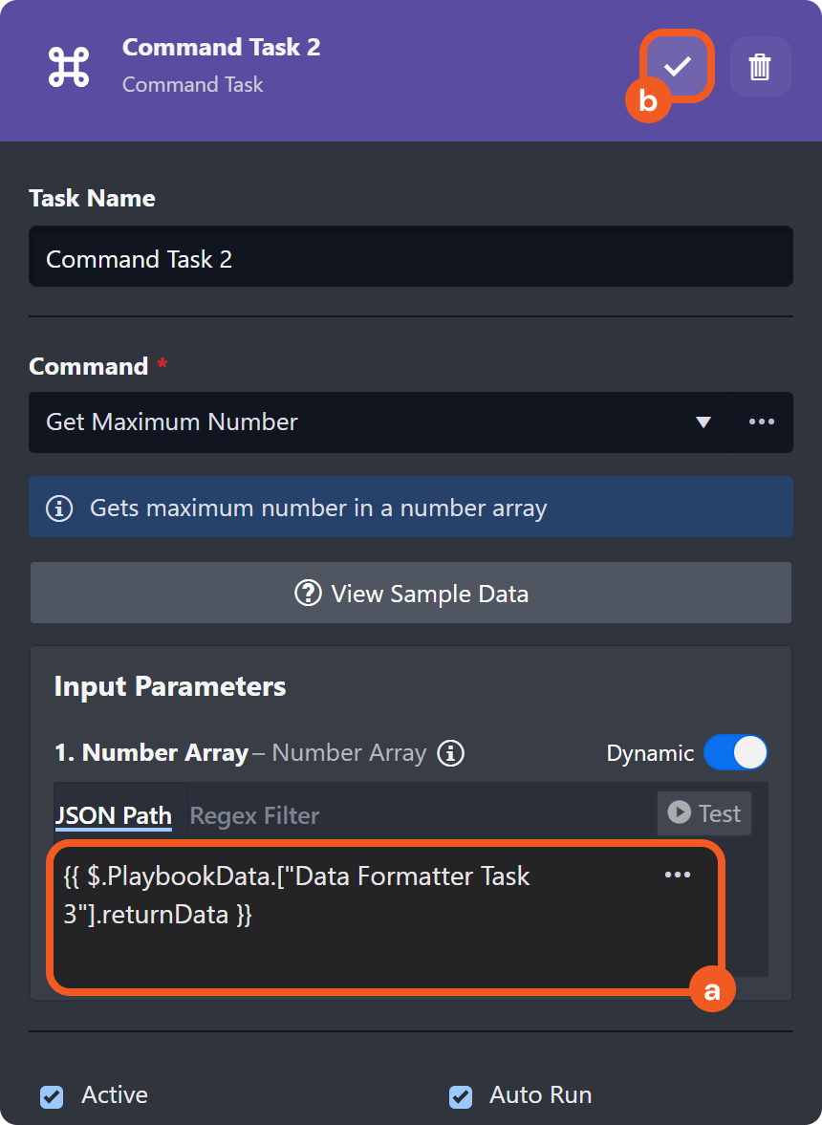822x1125 pixels.
Task: Click the Input Parameters section heading
Action: [169, 686]
